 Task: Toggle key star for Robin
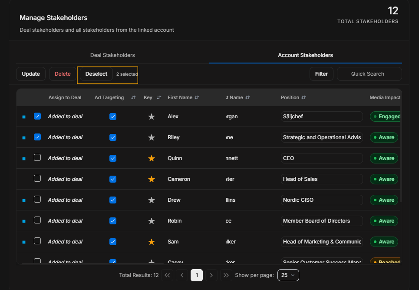[x=152, y=221]
